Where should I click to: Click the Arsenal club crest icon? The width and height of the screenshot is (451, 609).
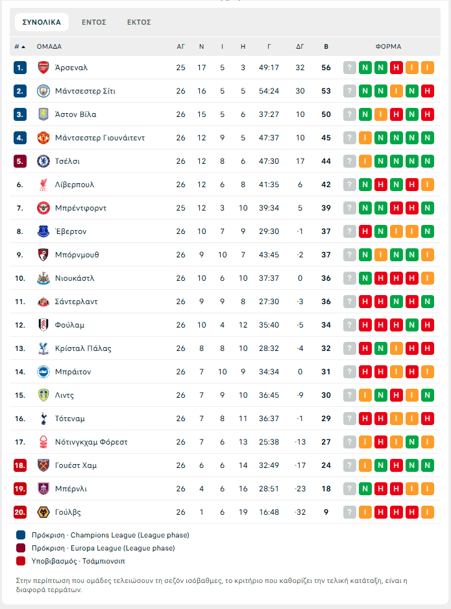click(43, 68)
